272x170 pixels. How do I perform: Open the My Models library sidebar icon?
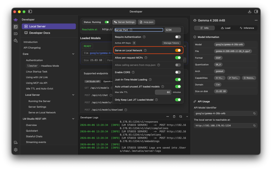tap(16, 34)
